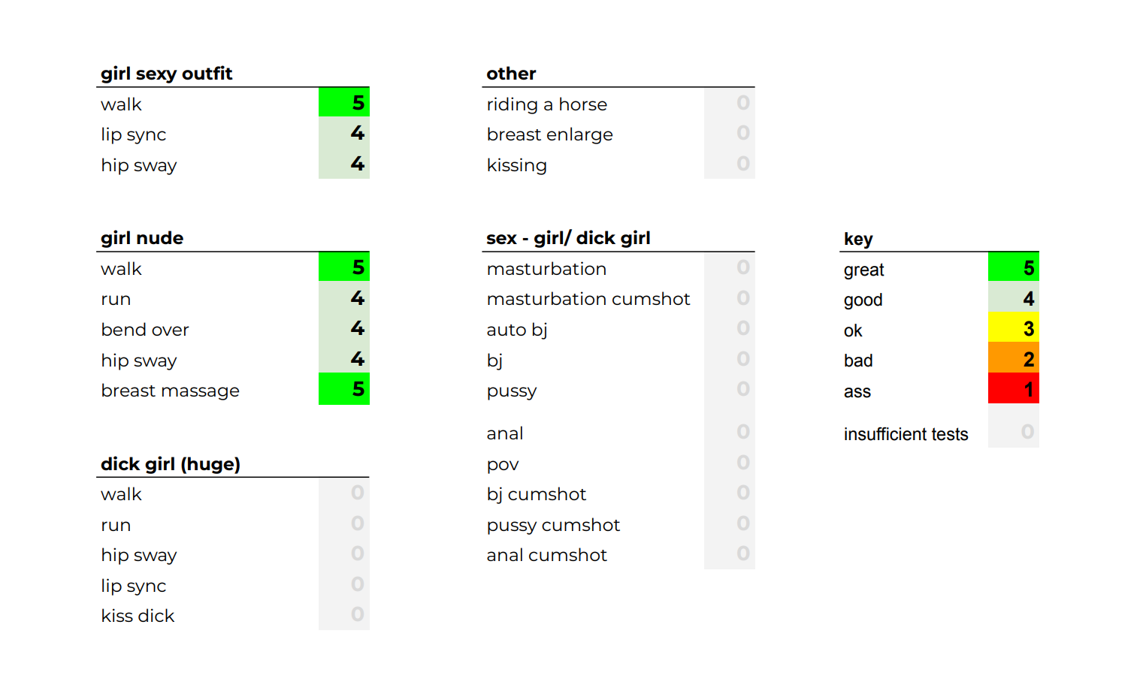Click the 0 score beside 'riding a horse'

[x=729, y=103]
